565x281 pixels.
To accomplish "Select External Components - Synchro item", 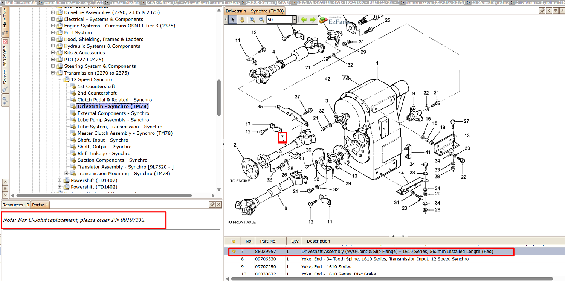I will (113, 113).
